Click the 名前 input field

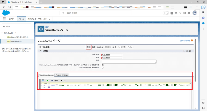112,58
